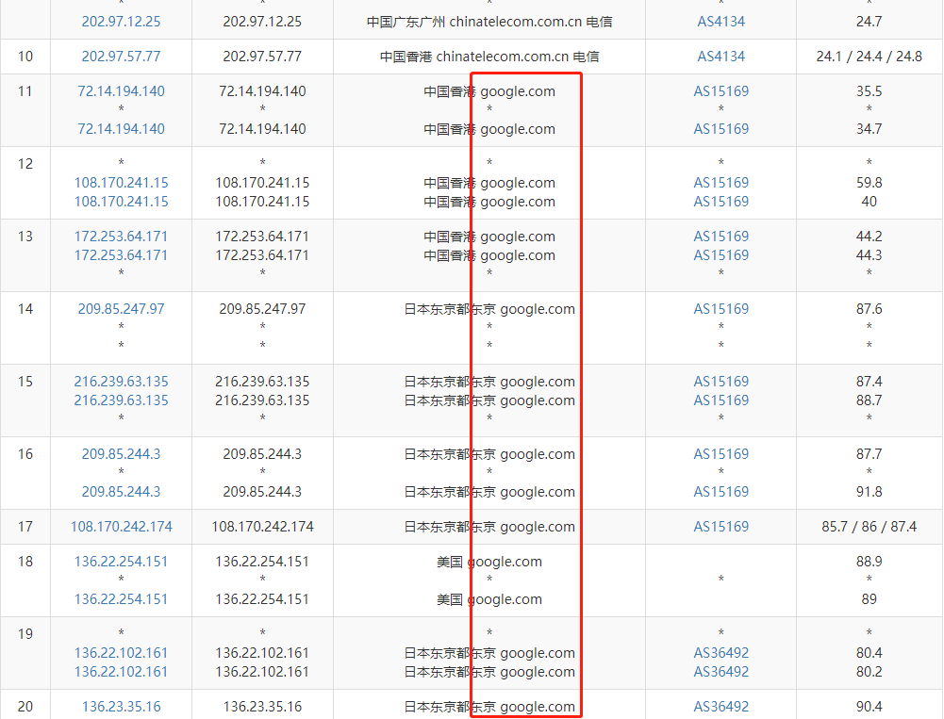Open AS4134 link in hop 10 row

pos(720,57)
